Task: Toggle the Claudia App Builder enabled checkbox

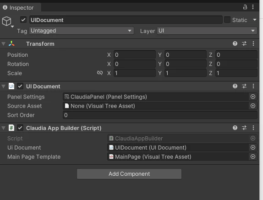Action: 20,128
